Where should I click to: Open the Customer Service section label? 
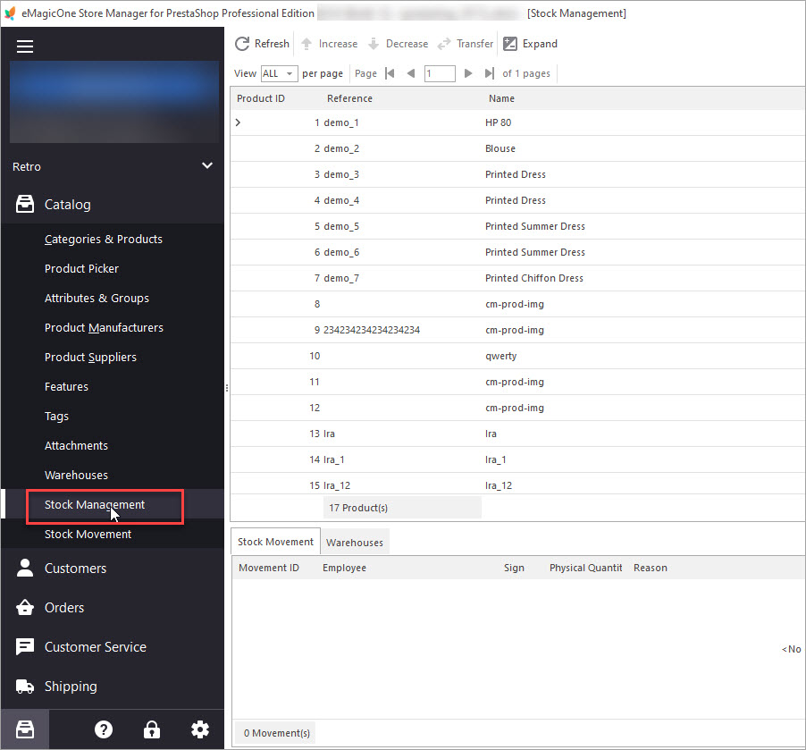pos(96,646)
